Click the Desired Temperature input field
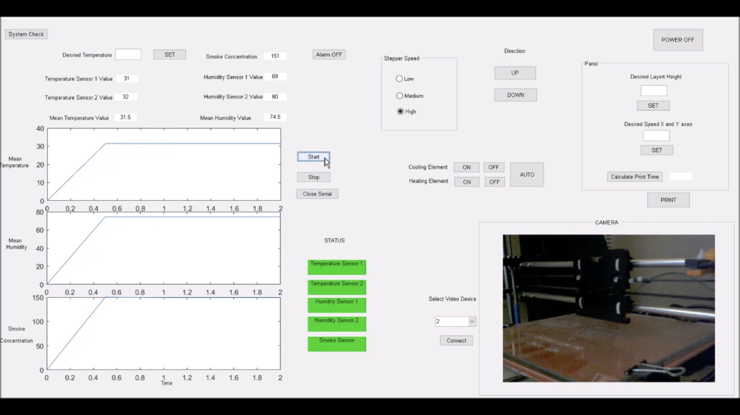 128,54
